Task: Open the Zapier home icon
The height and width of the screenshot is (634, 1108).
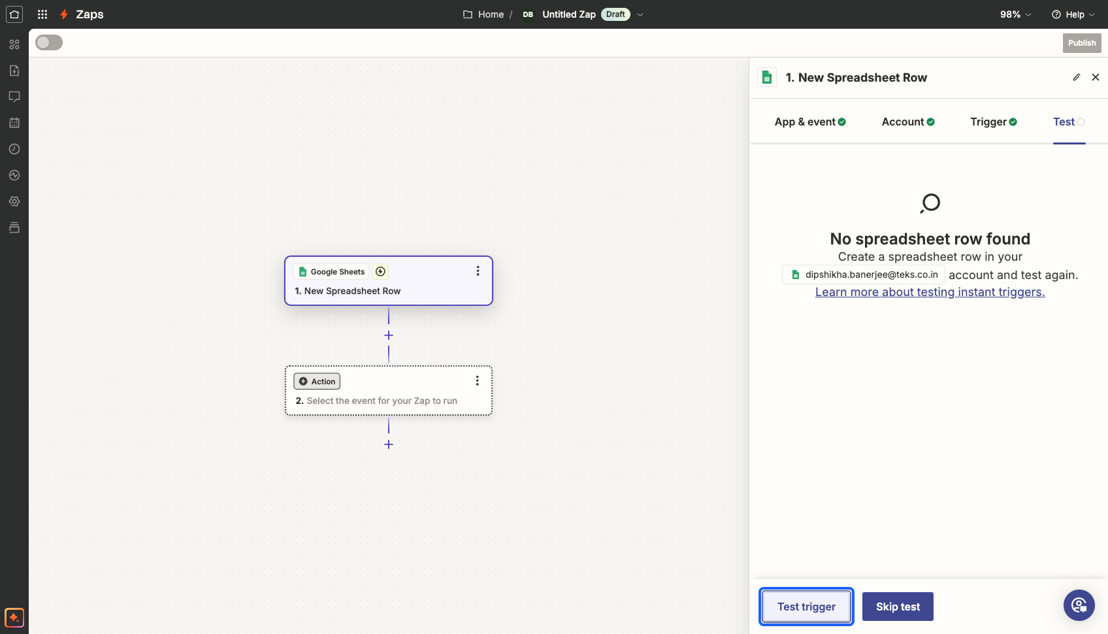Action: pos(14,14)
